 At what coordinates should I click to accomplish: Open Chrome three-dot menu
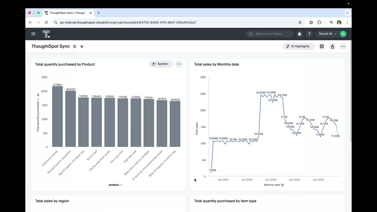(347, 22)
